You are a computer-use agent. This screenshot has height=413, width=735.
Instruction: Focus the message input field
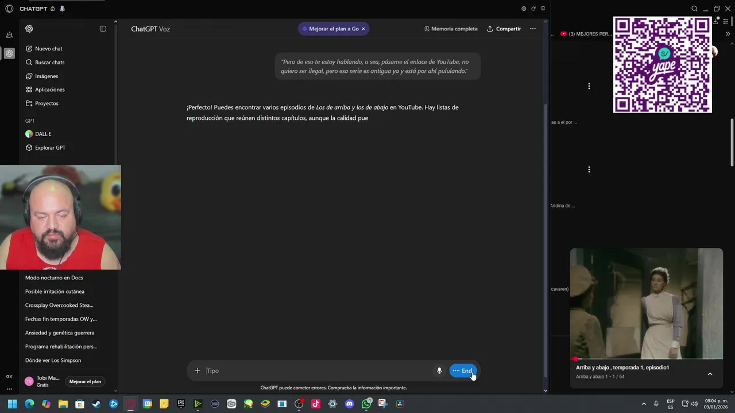point(319,371)
